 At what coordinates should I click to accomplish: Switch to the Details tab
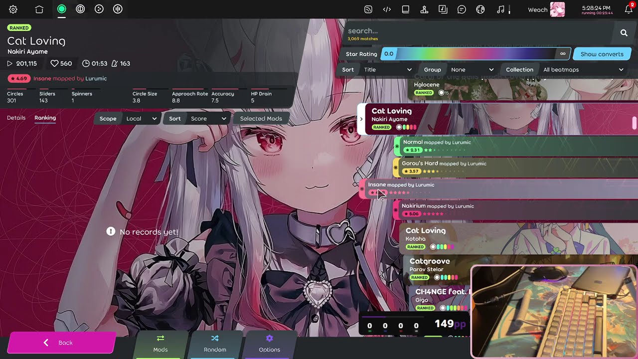16,118
